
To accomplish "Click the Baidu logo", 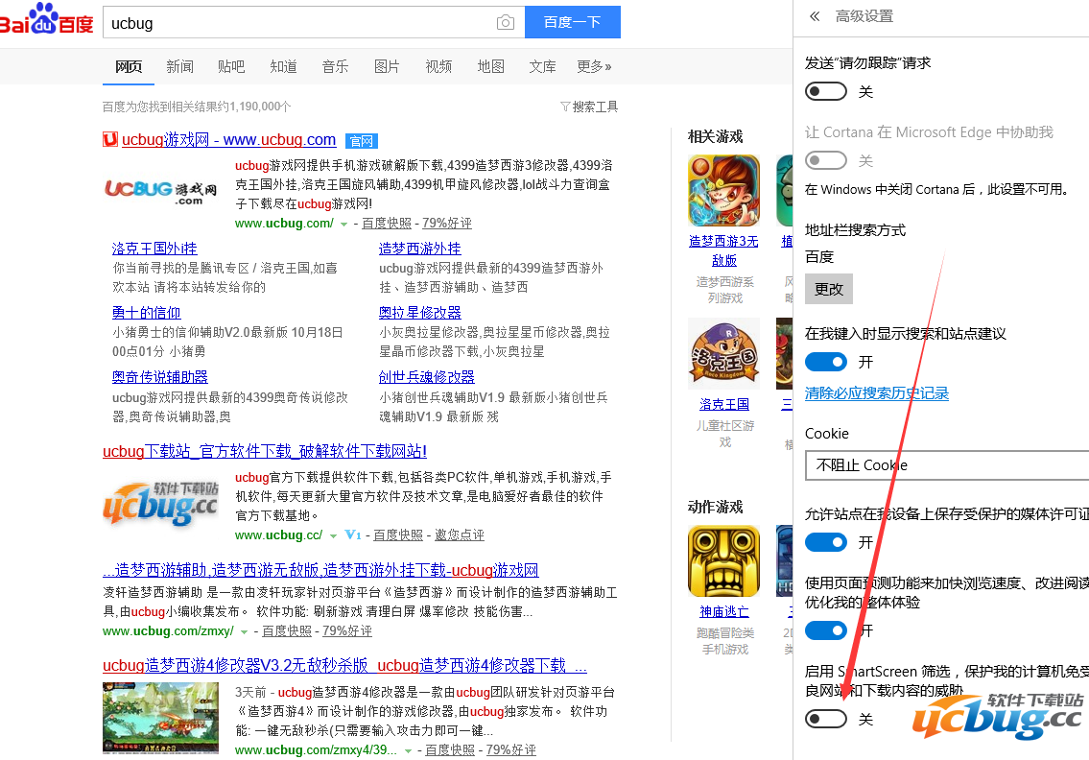I will 46,20.
